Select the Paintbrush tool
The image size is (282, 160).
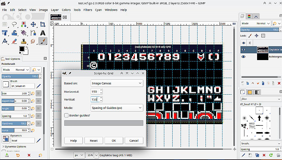(43, 41)
